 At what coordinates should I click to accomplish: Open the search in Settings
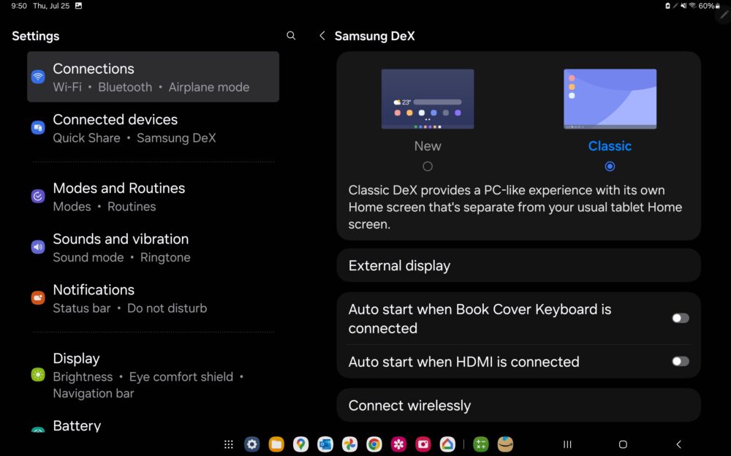point(291,35)
